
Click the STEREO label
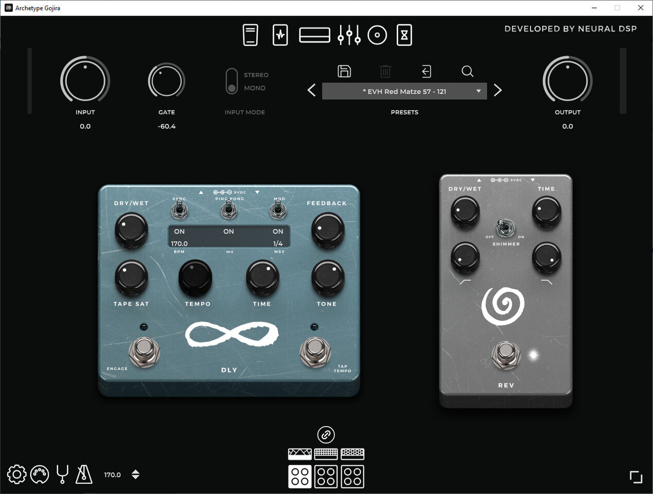[x=256, y=75]
